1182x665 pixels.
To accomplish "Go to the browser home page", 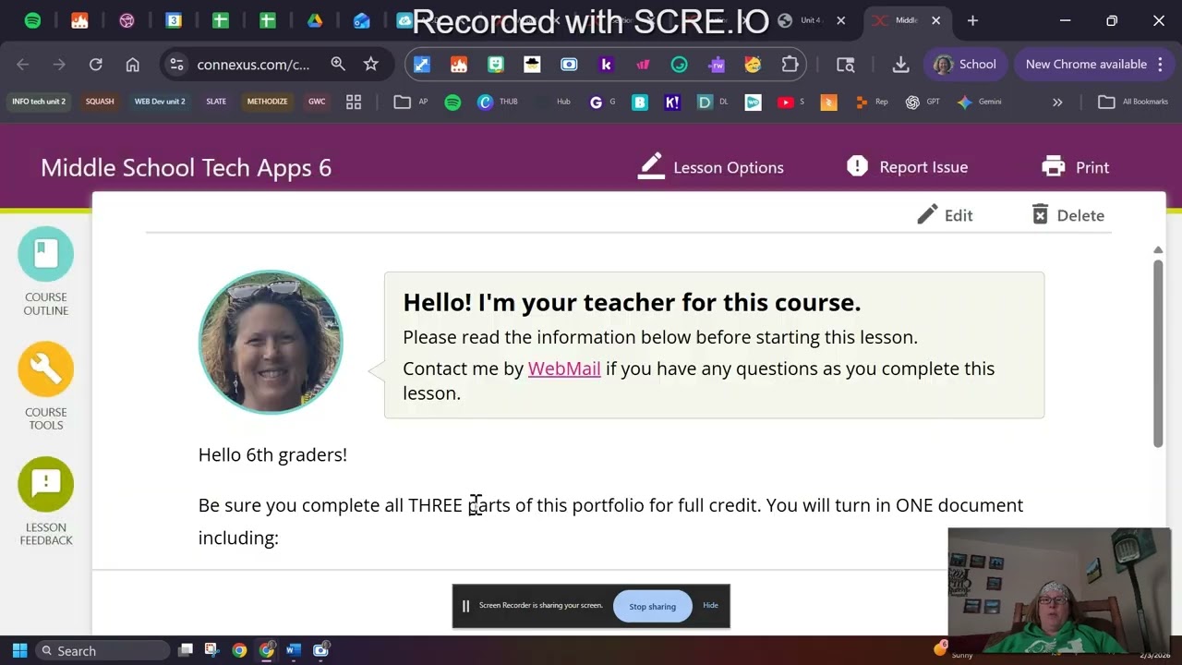I will 132,65.
